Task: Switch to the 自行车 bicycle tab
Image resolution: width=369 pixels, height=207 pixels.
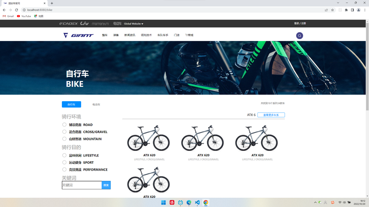Action: [71, 104]
